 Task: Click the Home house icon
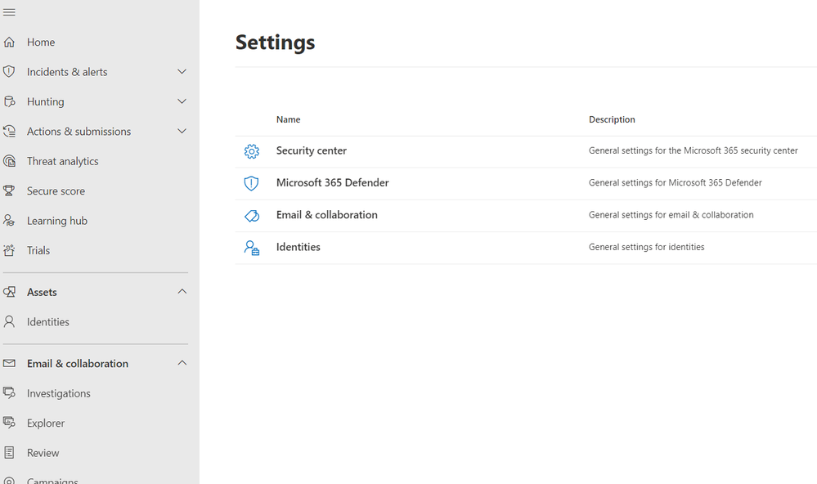pos(10,43)
